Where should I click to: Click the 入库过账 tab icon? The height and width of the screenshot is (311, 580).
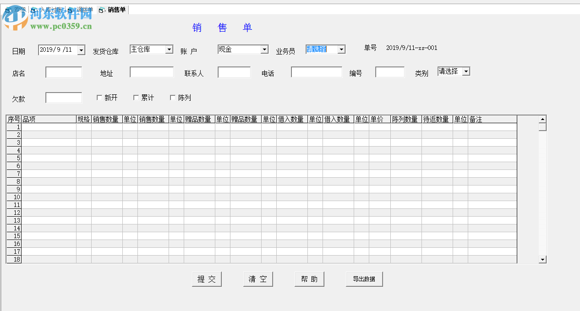pyautogui.click(x=33, y=10)
